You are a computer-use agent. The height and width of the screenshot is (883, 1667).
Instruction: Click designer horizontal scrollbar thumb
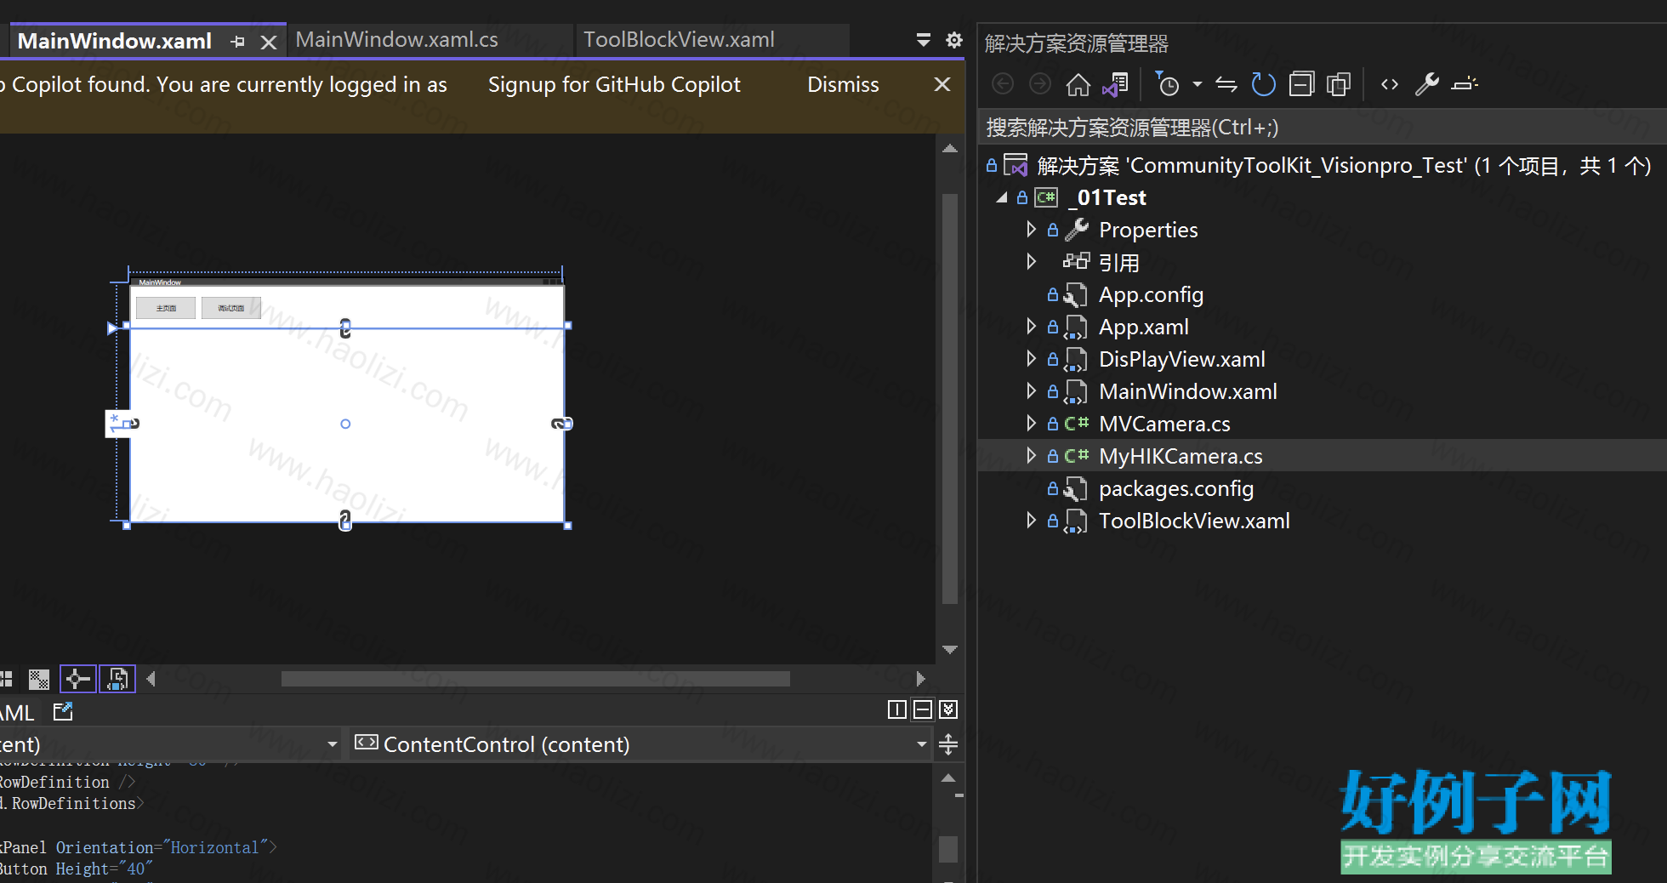(x=536, y=679)
